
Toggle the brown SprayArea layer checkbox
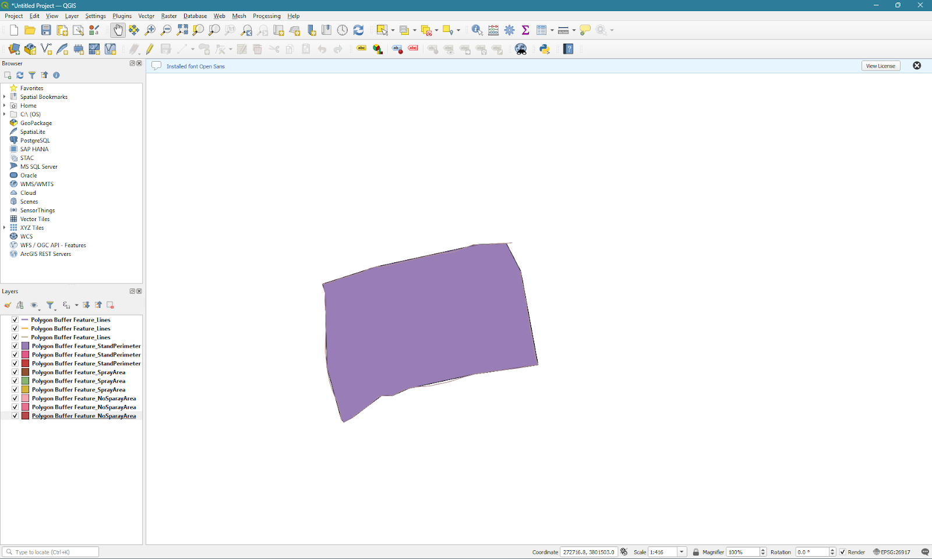tap(15, 372)
